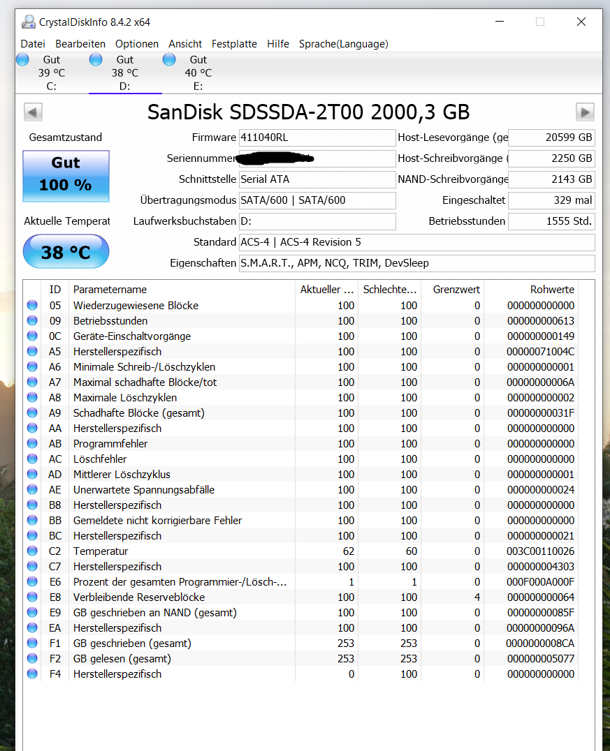Click status dot for E6 Prozent Programmier-/Lösch row
Viewport: 610px width, 751px height.
coord(32,581)
